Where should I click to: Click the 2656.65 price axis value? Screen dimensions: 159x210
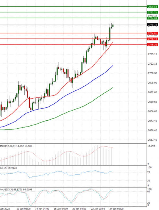pyautogui.click(x=152, y=111)
